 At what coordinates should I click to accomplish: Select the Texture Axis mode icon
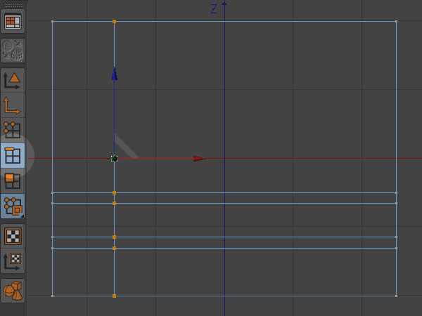(13, 261)
